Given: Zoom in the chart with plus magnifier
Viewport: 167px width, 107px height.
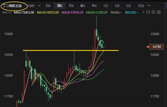Looking at the screenshot, I should [x=153, y=12].
